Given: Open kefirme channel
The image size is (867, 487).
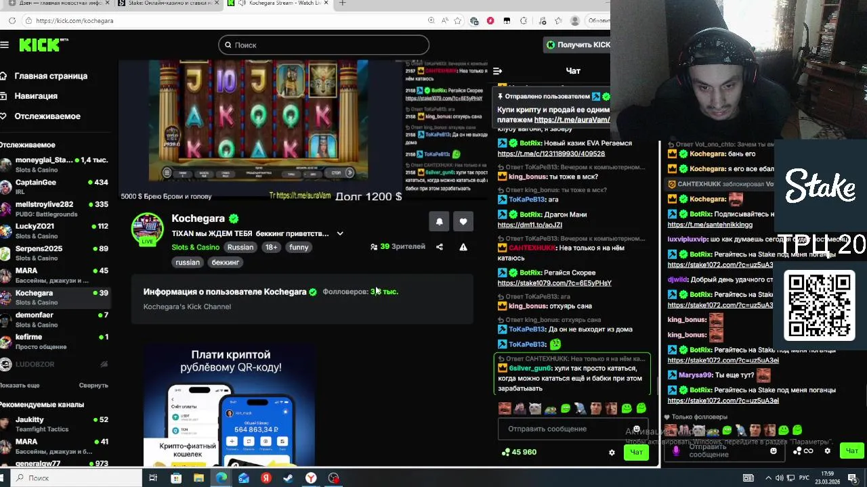Looking at the screenshot, I should [x=54, y=342].
